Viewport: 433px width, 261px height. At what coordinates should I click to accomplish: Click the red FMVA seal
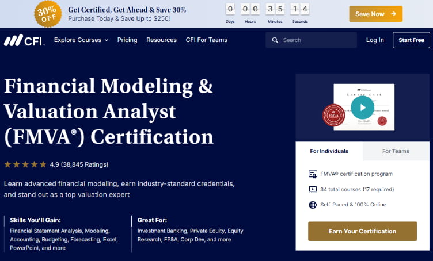click(333, 115)
